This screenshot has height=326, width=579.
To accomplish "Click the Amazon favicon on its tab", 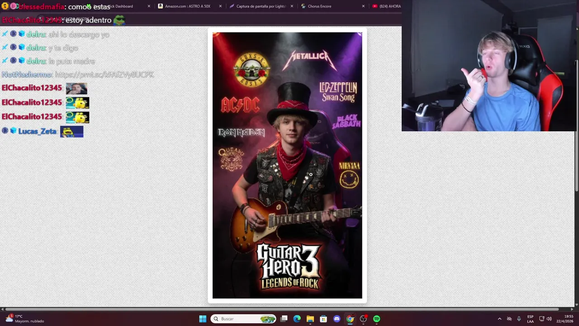I will (x=161, y=6).
